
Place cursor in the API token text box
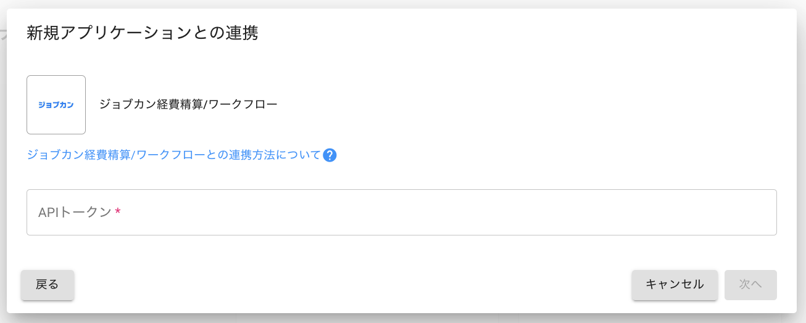pos(401,212)
